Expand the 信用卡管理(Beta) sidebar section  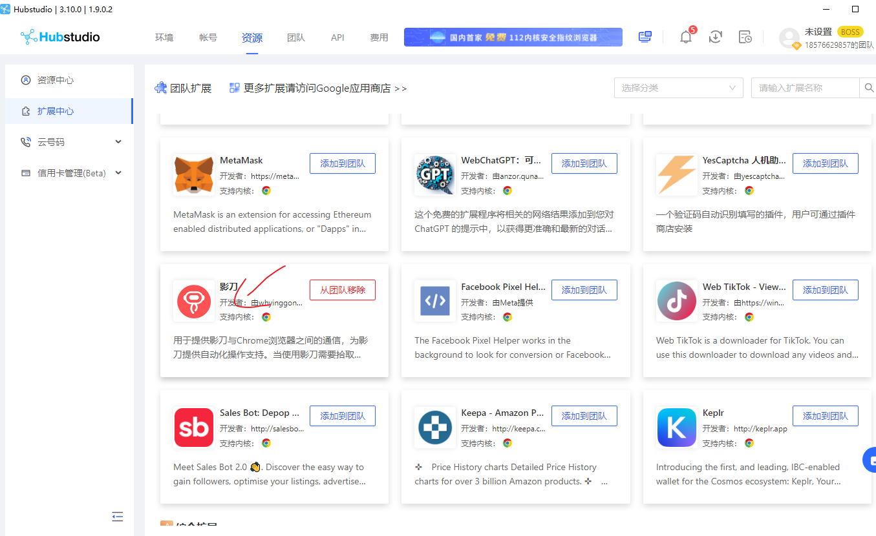(69, 173)
